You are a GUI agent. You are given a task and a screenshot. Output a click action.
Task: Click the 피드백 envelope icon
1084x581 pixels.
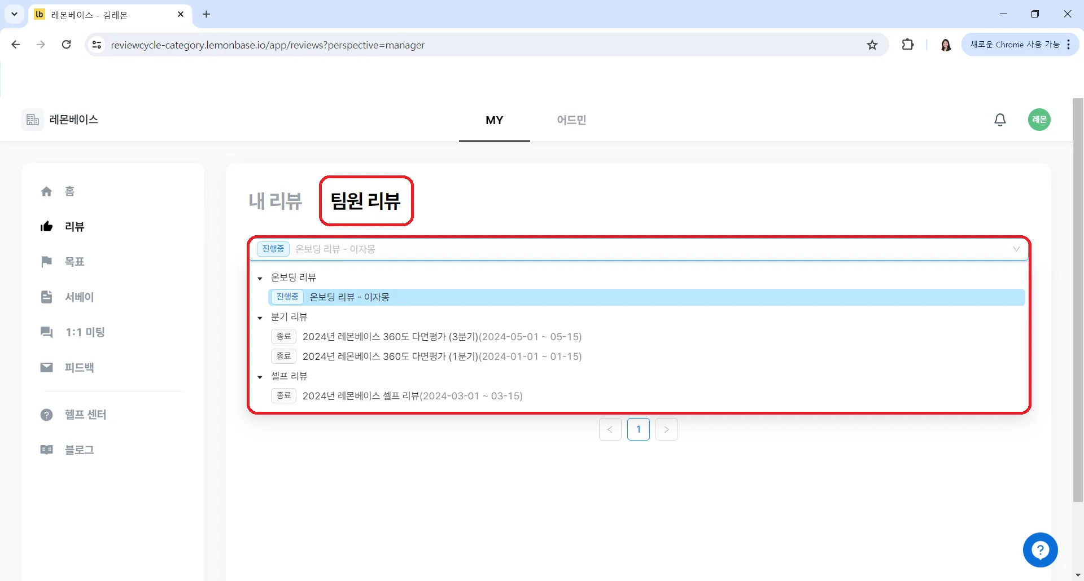pos(46,367)
